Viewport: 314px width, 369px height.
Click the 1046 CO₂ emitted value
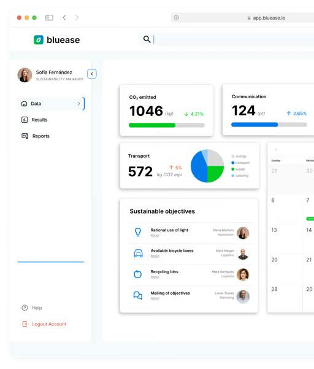146,111
